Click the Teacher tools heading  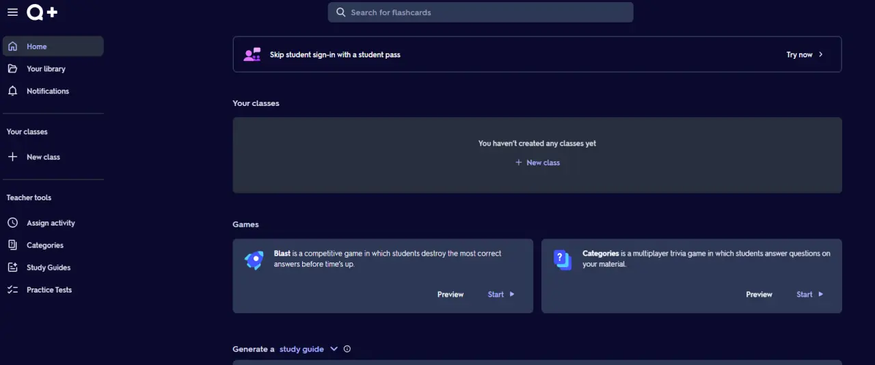click(29, 198)
